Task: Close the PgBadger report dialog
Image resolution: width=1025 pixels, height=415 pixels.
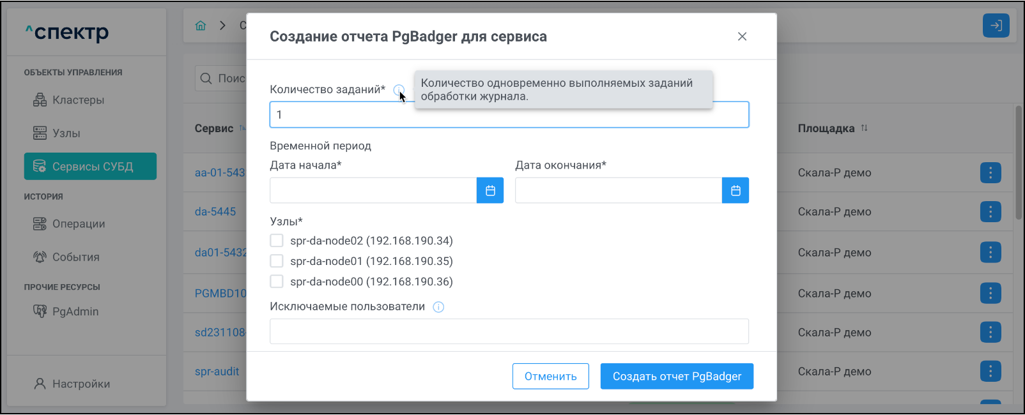Action: coord(742,36)
